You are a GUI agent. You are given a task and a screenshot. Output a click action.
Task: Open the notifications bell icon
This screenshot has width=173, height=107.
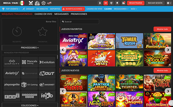pos(117,3)
